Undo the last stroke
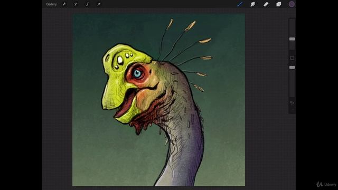This screenshot has width=338, height=190. pyautogui.click(x=292, y=103)
